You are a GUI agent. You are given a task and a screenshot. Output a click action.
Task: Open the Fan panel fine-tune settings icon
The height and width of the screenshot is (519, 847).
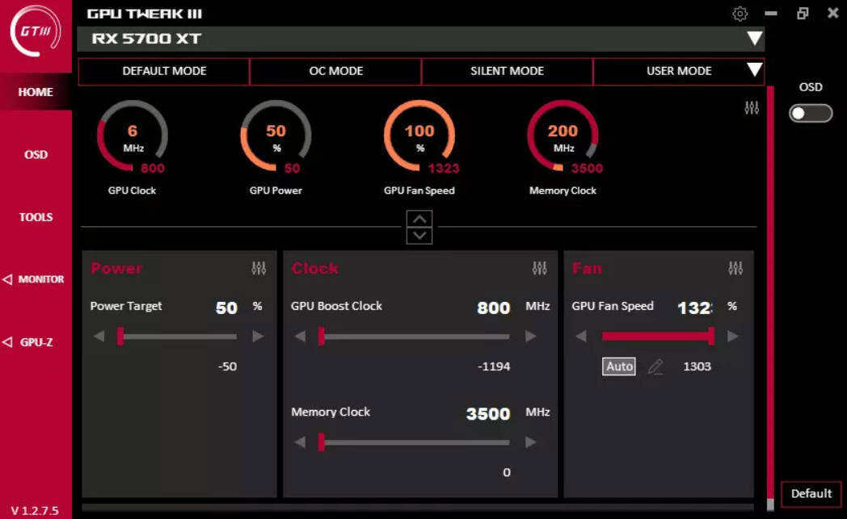click(x=735, y=268)
